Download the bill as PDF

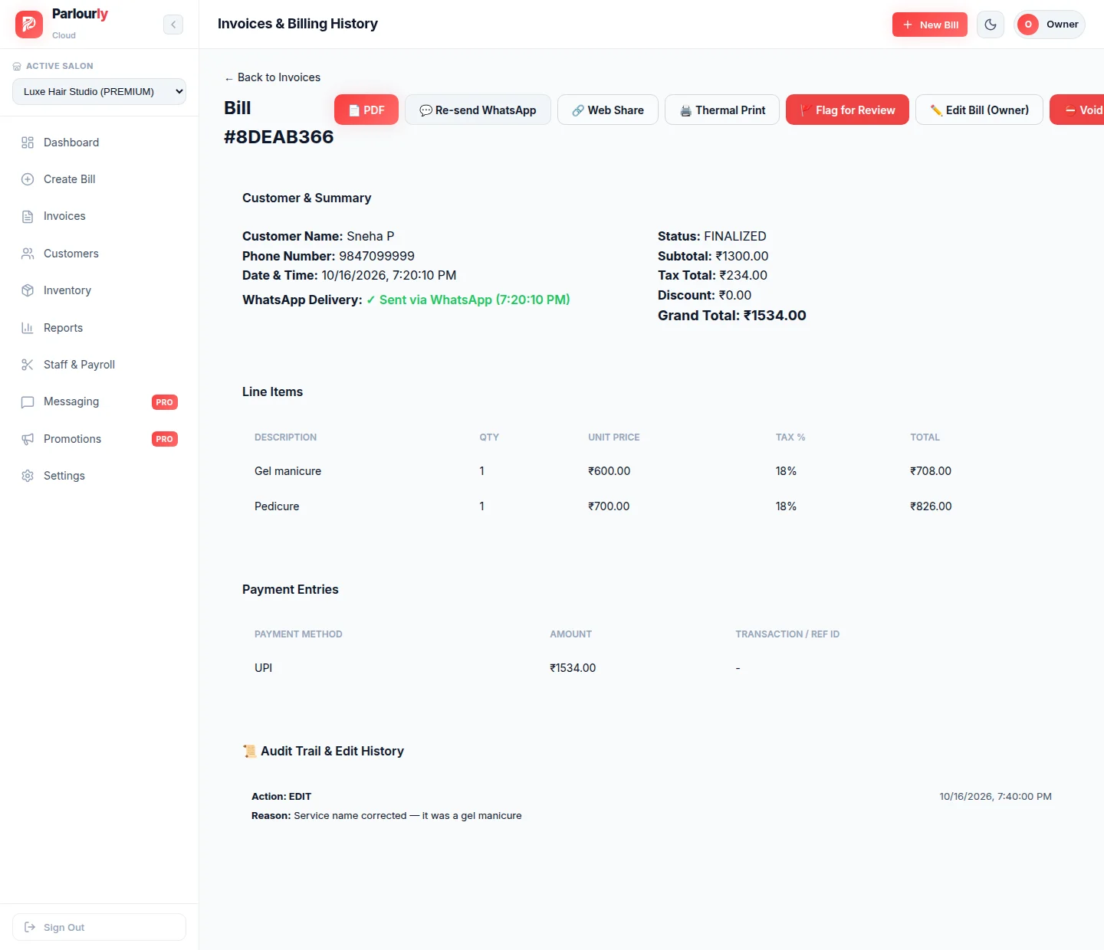(366, 110)
